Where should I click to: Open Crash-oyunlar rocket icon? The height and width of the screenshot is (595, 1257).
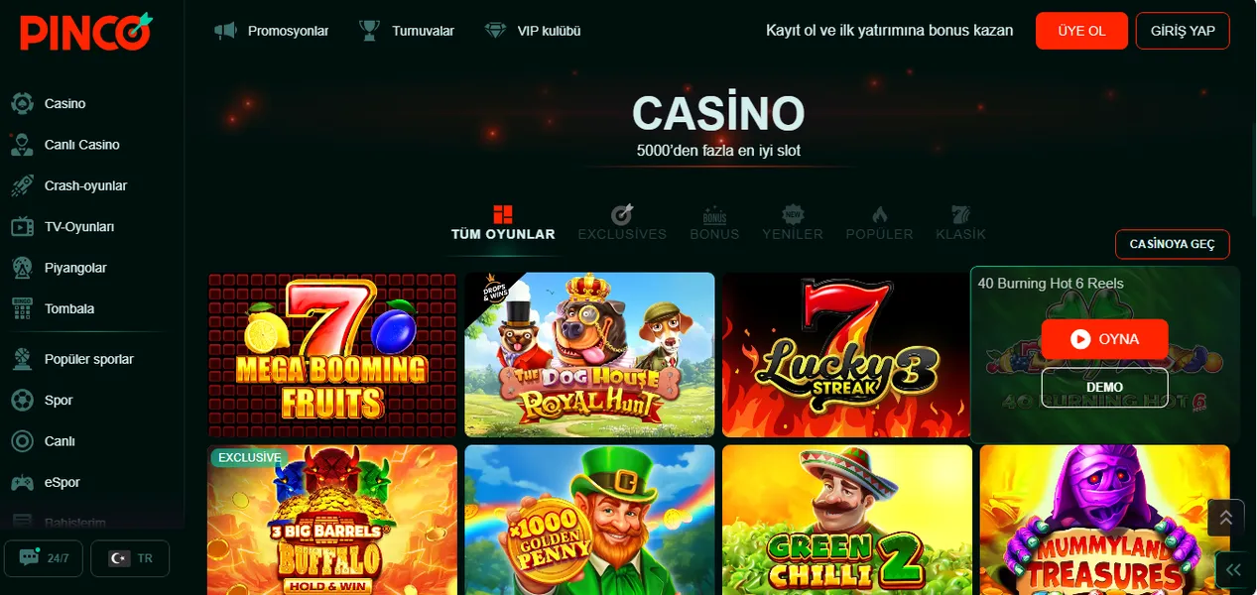pyautogui.click(x=22, y=185)
